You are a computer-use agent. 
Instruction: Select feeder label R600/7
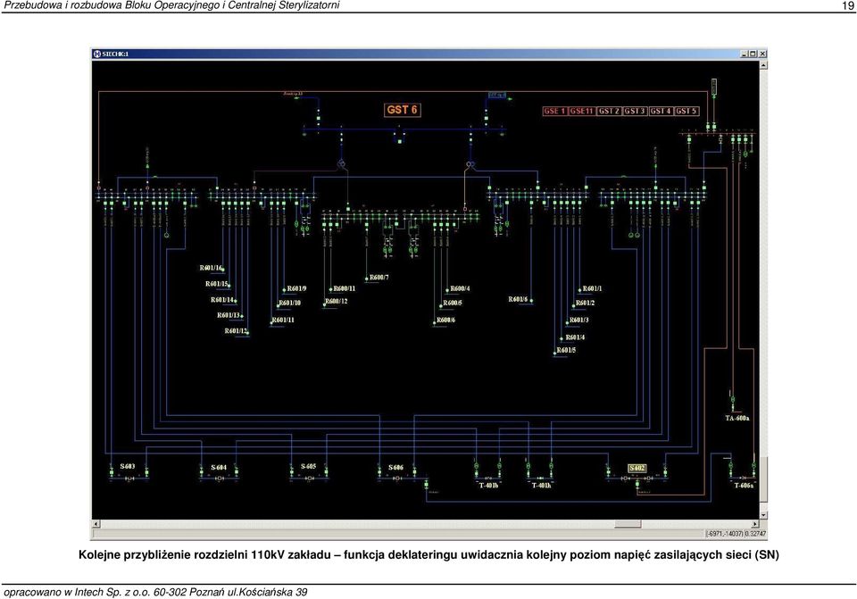click(x=379, y=278)
